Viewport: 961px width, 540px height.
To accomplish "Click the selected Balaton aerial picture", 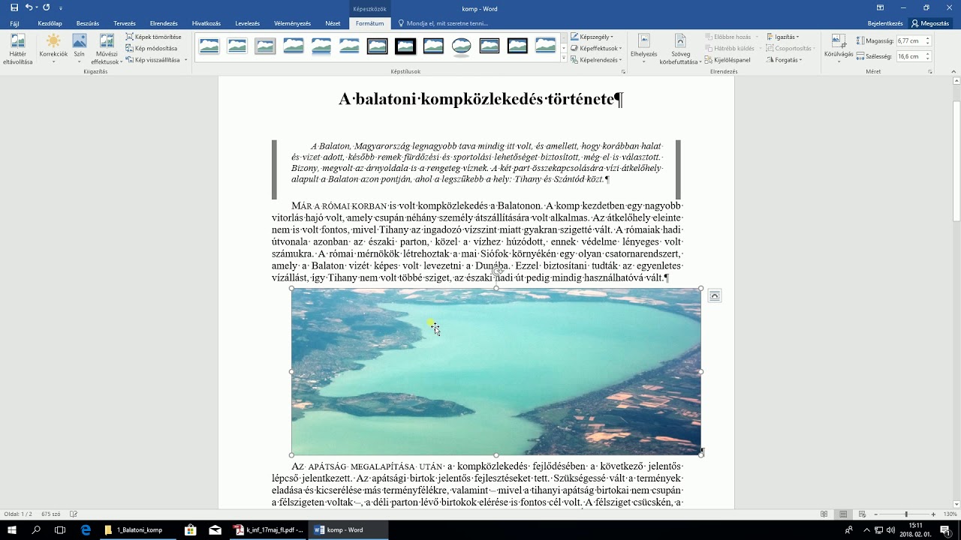I will 496,371.
